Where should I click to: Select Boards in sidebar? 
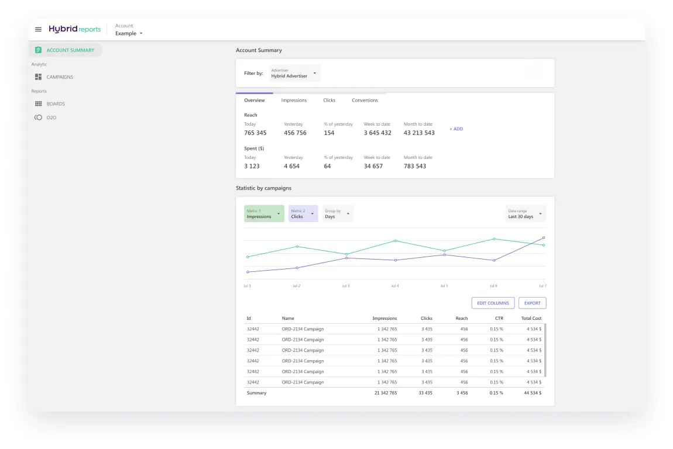[56, 104]
